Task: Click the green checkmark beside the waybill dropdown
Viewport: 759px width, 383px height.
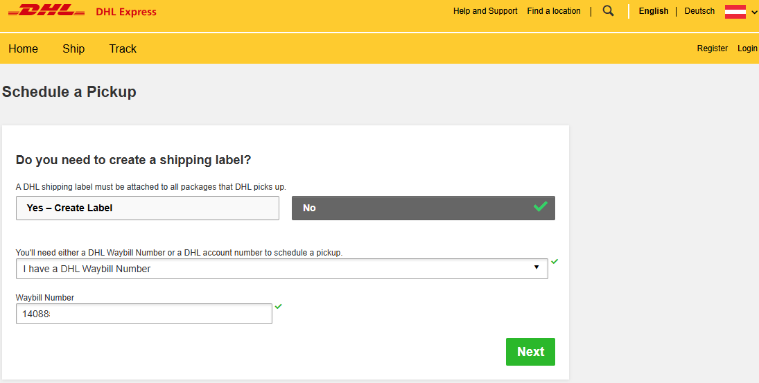Action: point(555,262)
